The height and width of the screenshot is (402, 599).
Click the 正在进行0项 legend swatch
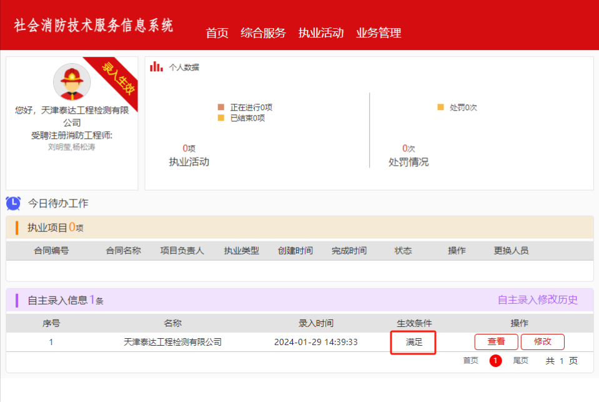(221, 107)
